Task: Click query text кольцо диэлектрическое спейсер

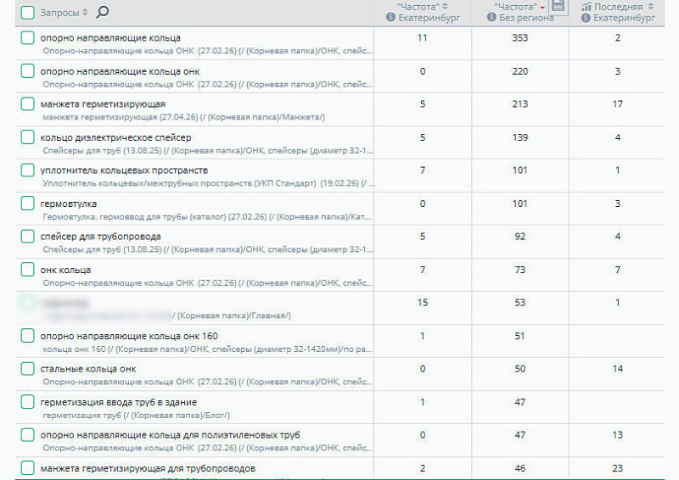Action: [115, 137]
